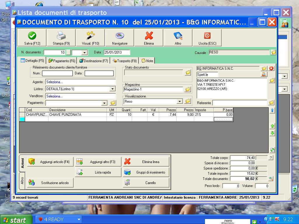Click the green move-row-up arrow
The image size is (299, 224).
272,126
